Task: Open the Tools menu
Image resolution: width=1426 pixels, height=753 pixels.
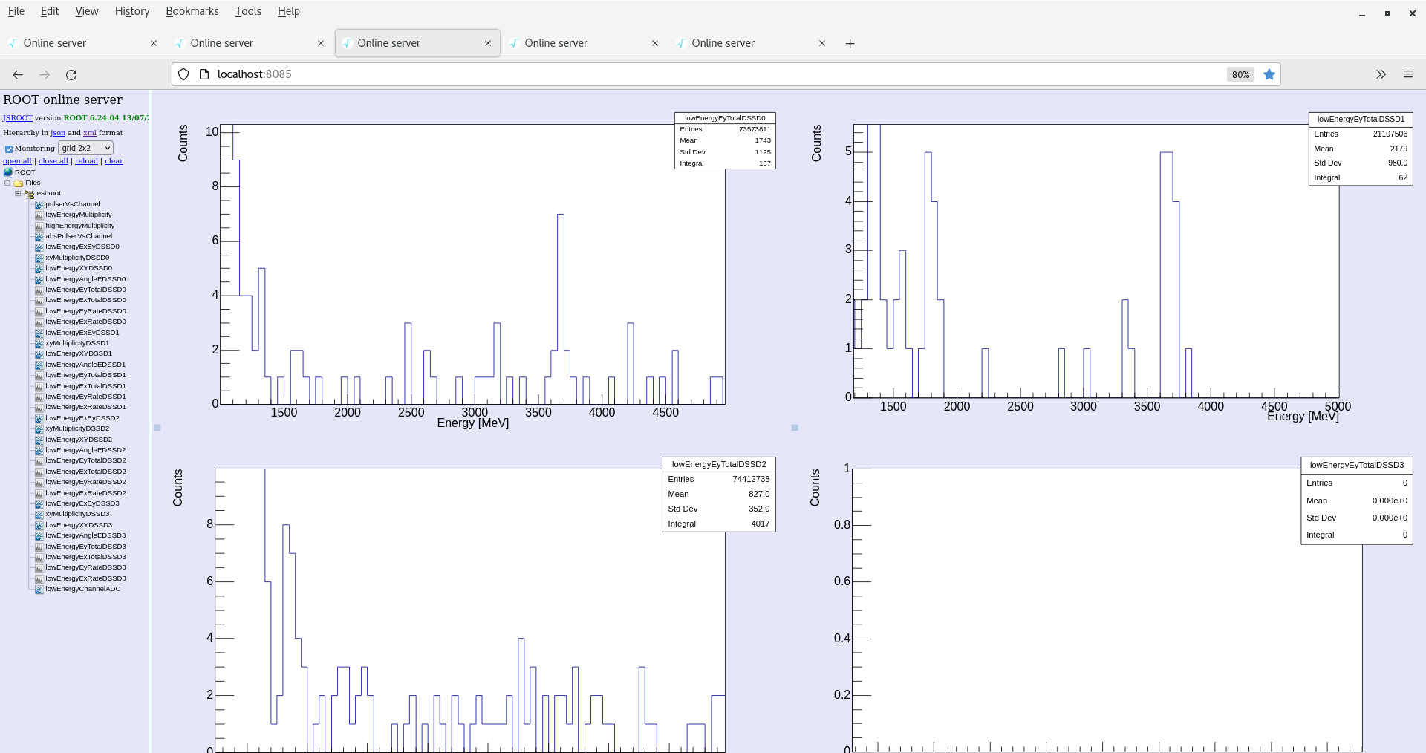Action: tap(247, 10)
